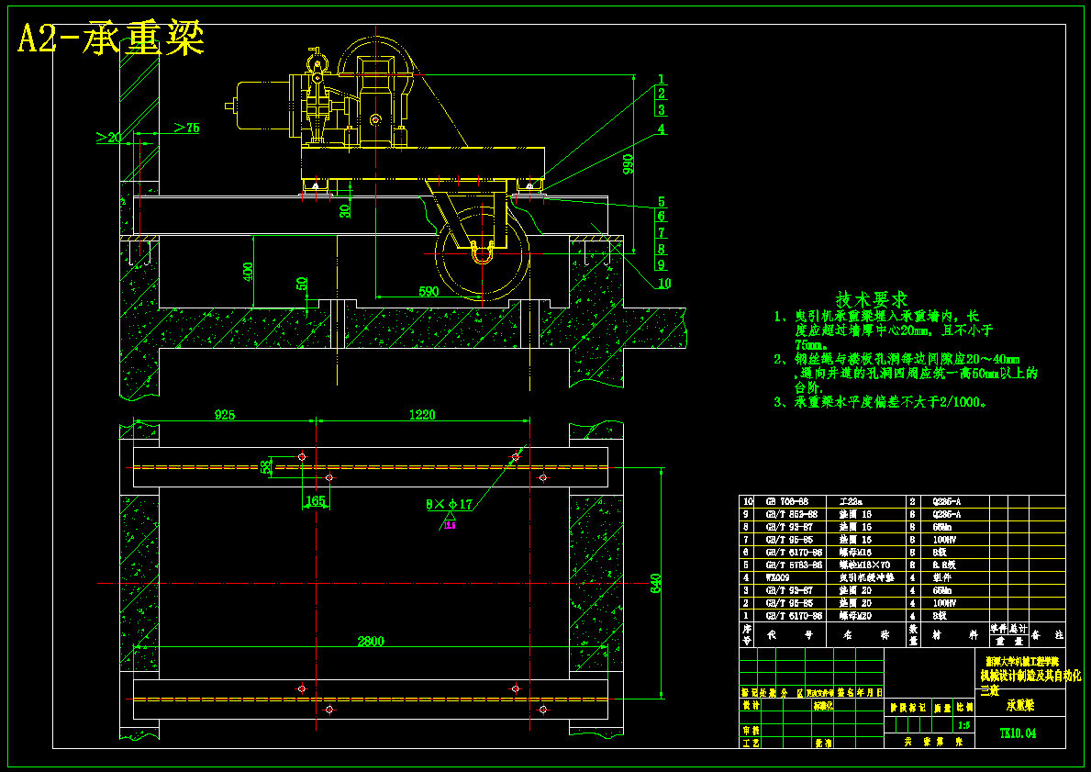The width and height of the screenshot is (1091, 772).
Task: Select the "组件" material cell
Action: pyautogui.click(x=941, y=577)
